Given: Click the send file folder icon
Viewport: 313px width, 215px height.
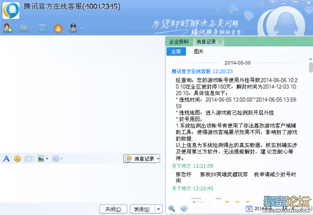Looking at the screenshot, I should tap(24, 28).
